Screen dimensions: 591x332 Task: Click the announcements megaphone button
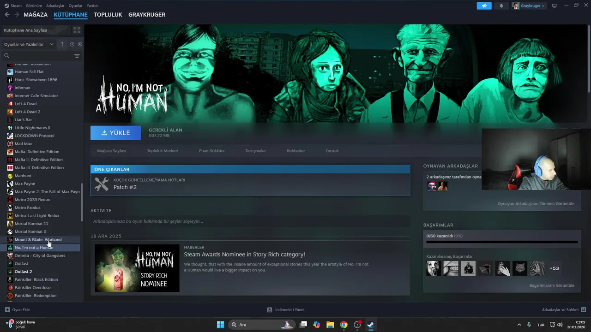(484, 6)
